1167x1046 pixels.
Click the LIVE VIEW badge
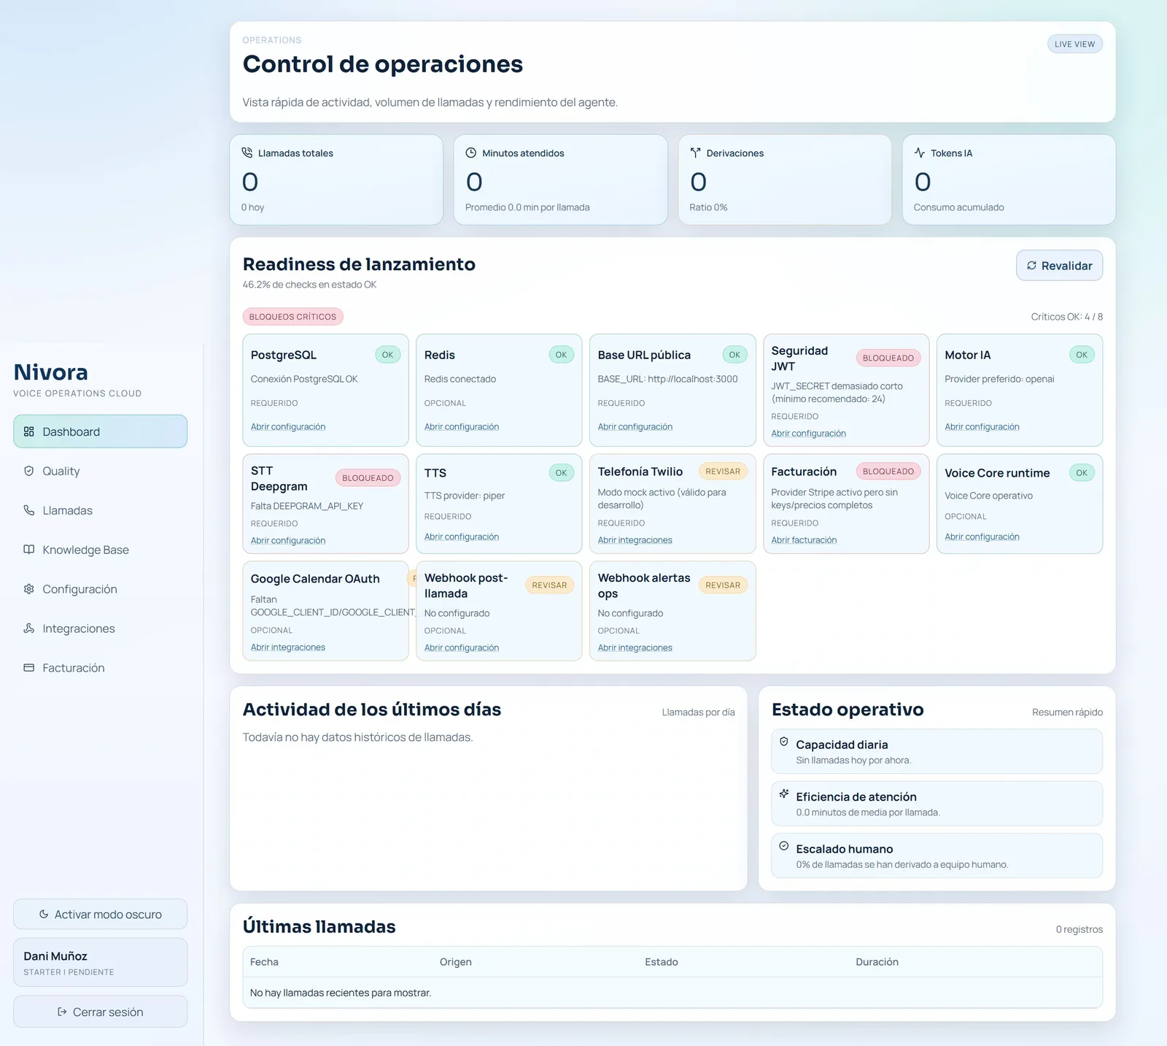1074,44
